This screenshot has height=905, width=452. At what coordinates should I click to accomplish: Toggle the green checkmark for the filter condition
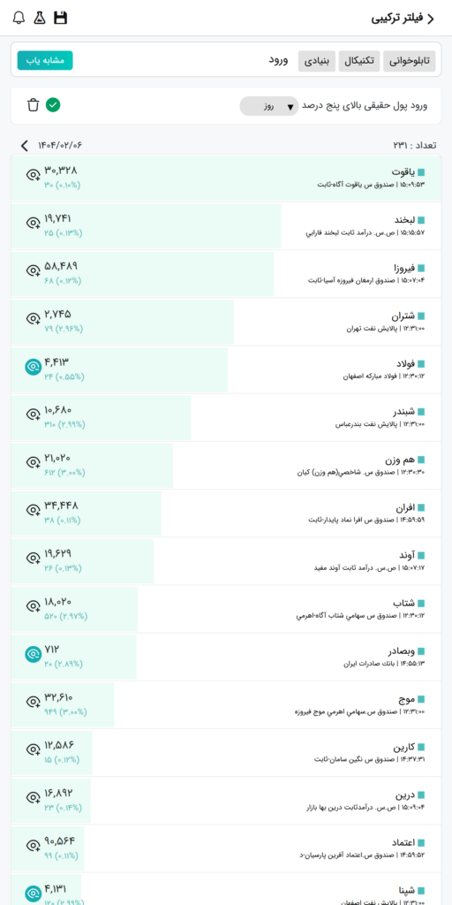[x=53, y=105]
